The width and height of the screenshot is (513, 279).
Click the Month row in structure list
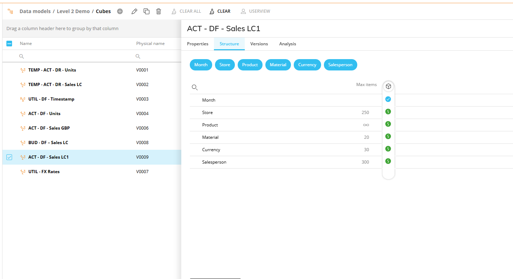click(286, 100)
